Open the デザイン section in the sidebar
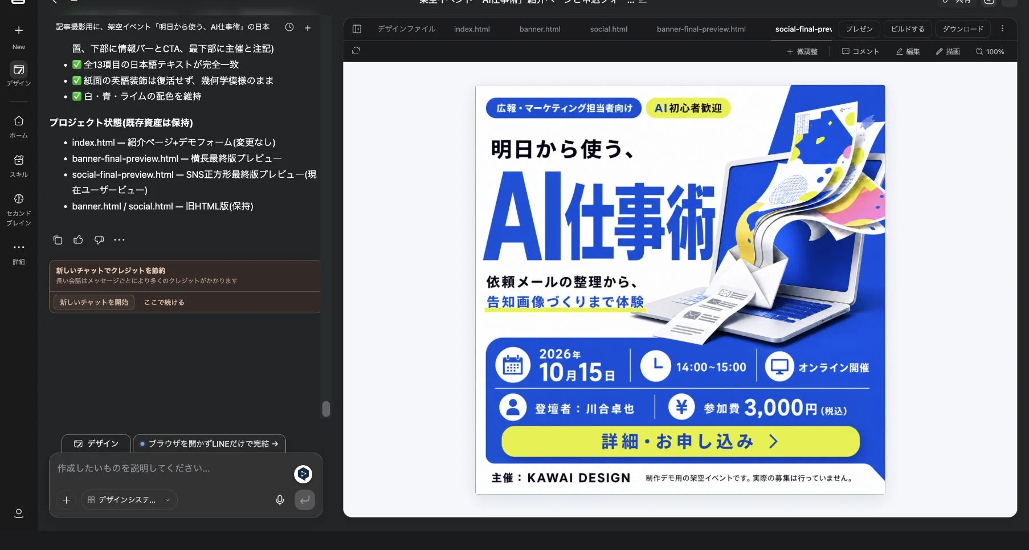This screenshot has height=550, width=1029. pyautogui.click(x=19, y=75)
